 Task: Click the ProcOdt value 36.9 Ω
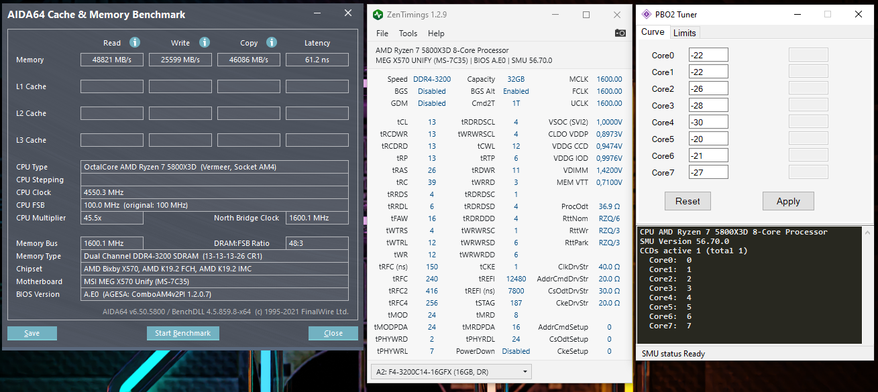[x=609, y=206]
